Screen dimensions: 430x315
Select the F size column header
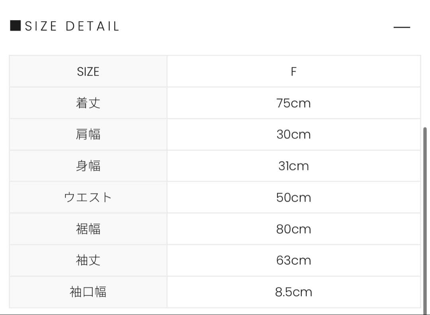click(x=293, y=72)
